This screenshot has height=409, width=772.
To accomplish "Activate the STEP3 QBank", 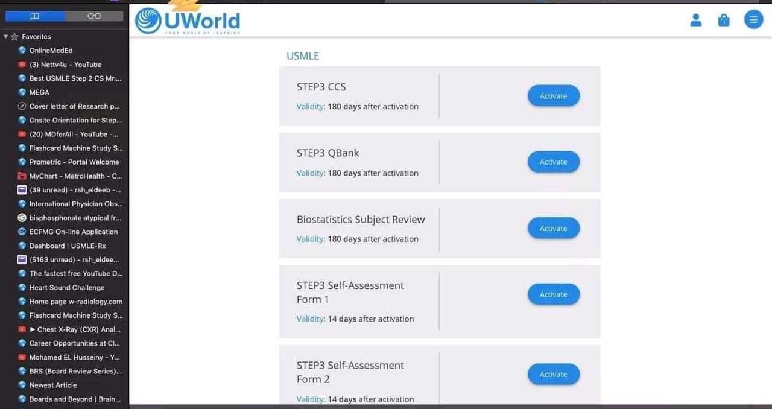I will [x=553, y=162].
